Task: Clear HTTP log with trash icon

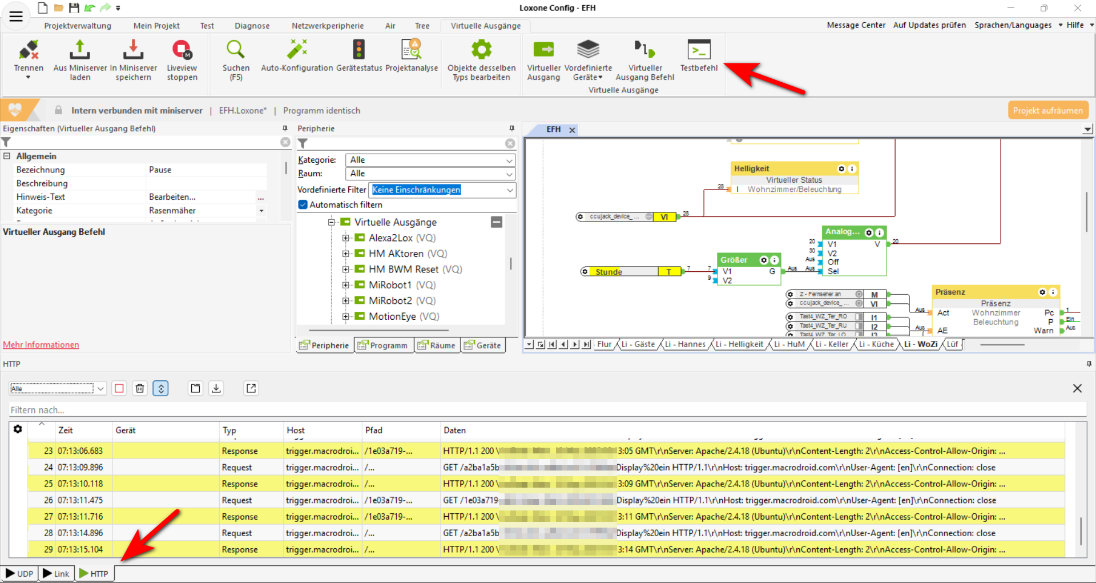Action: (x=140, y=388)
